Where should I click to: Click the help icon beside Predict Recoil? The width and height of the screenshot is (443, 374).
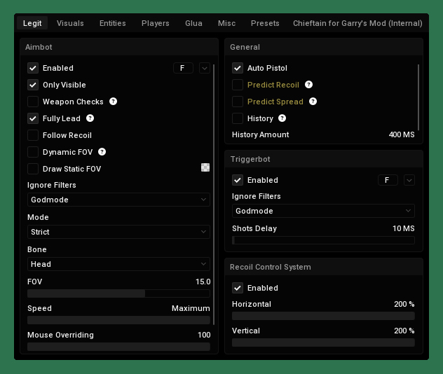[308, 85]
